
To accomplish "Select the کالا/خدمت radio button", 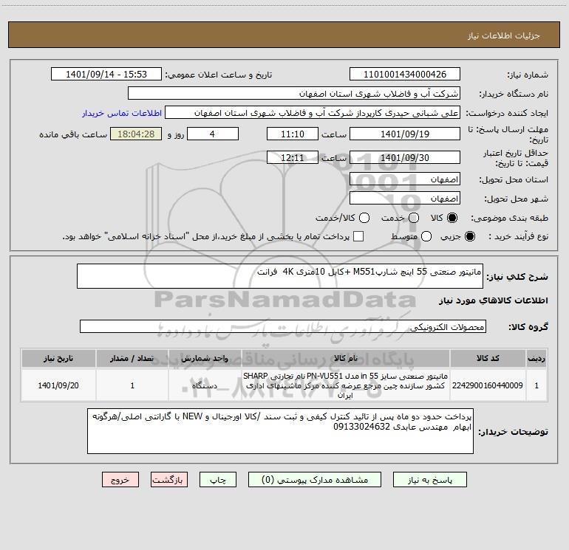I will (x=364, y=218).
